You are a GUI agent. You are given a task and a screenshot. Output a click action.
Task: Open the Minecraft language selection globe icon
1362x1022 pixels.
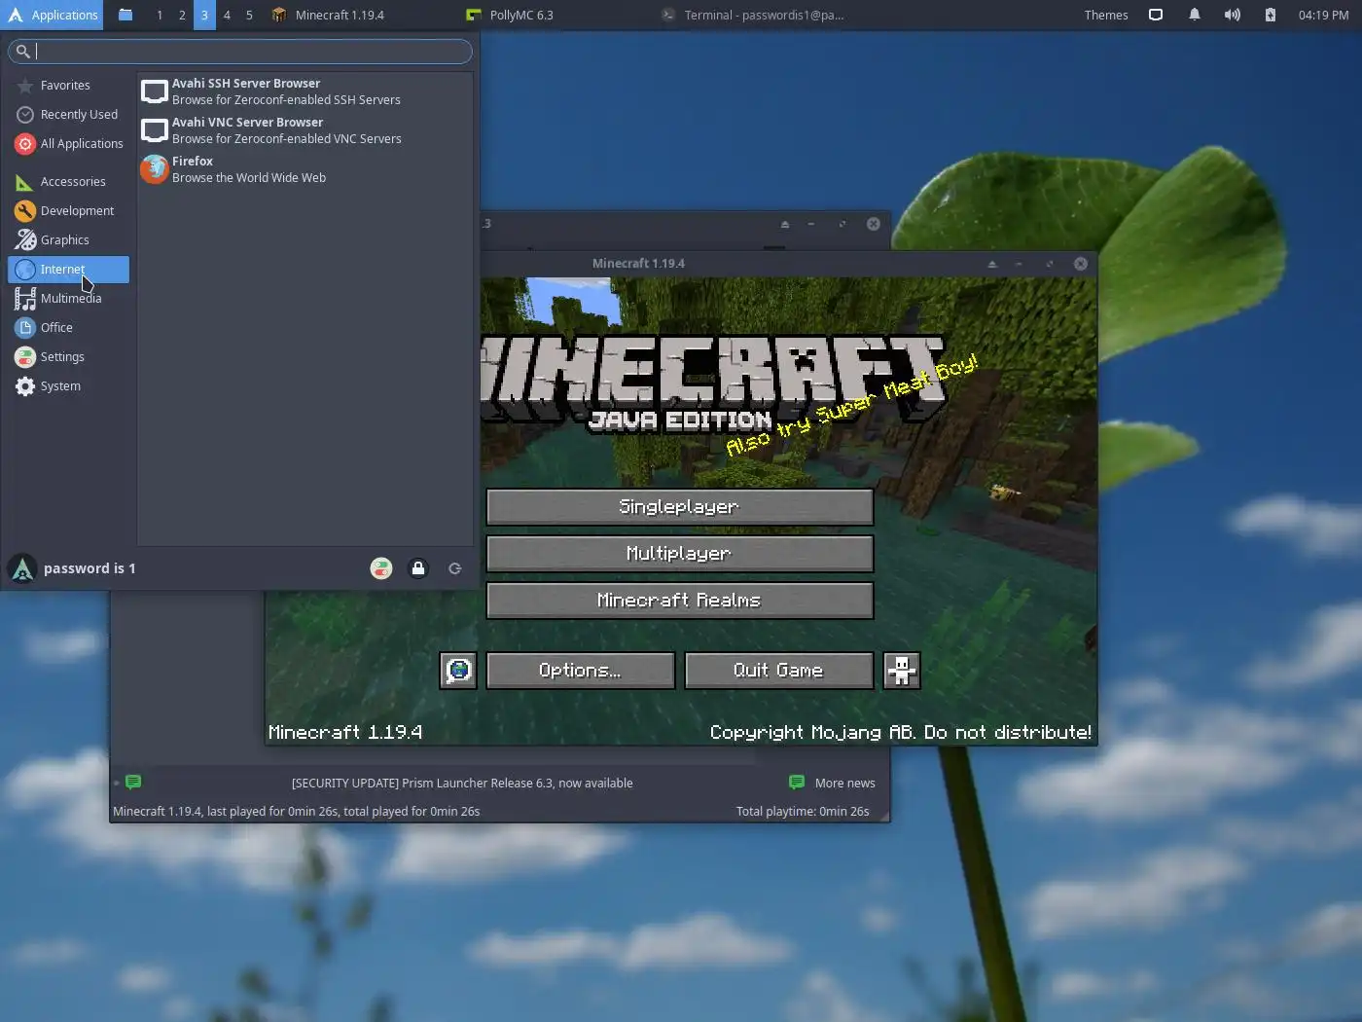point(458,670)
